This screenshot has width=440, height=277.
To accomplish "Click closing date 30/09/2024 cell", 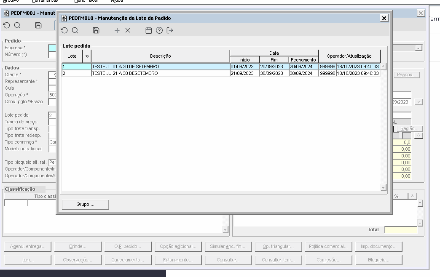I will coord(303,73).
